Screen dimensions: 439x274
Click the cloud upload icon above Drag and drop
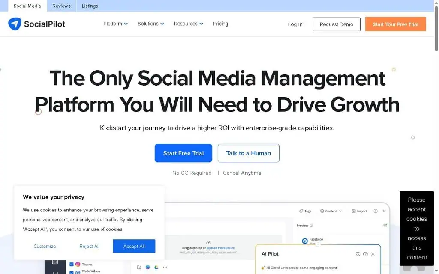tap(208, 242)
